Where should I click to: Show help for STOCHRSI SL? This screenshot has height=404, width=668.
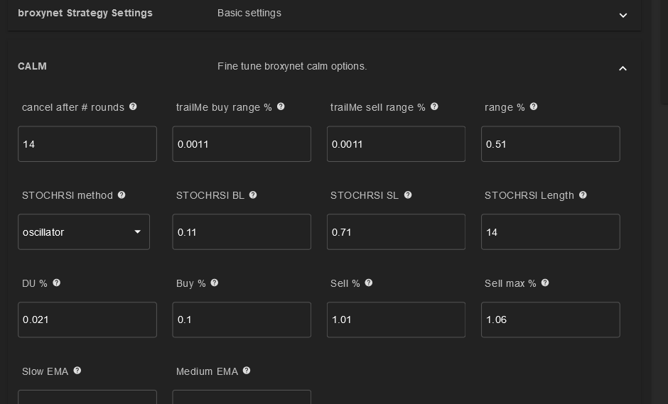point(408,195)
